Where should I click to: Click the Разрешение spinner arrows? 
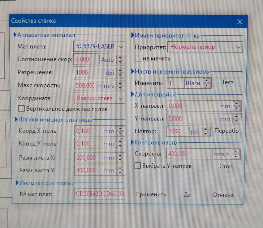[121, 73]
